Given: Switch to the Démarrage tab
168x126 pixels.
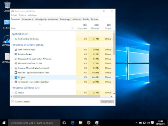Looking at the screenshot, I should tap(65, 20).
